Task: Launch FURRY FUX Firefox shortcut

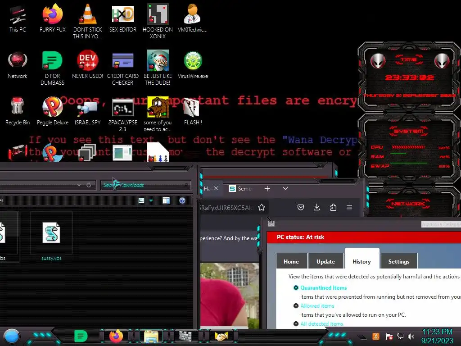Action: point(53,18)
